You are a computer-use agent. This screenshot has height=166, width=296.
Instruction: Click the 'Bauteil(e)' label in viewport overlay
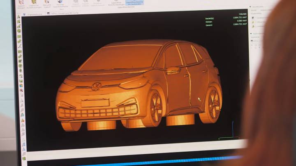point(210,18)
